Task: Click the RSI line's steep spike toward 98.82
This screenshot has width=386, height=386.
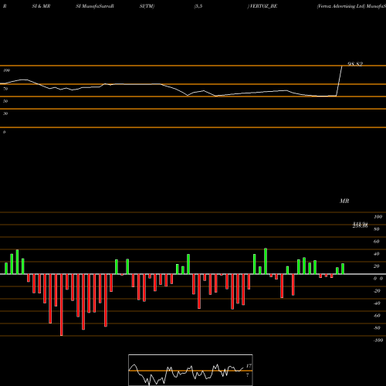Action: (x=339, y=81)
